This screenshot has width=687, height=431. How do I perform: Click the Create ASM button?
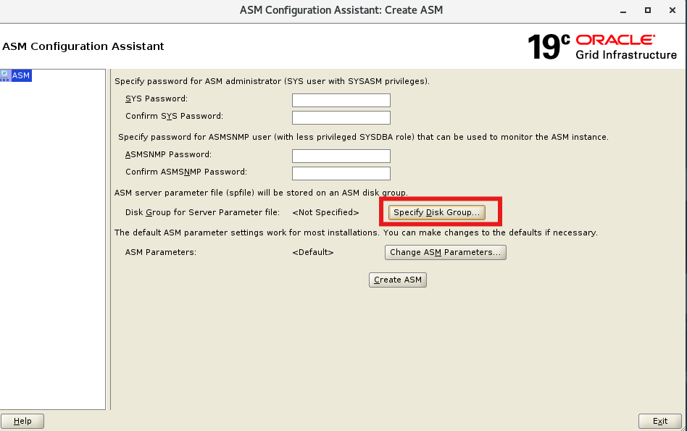point(397,280)
